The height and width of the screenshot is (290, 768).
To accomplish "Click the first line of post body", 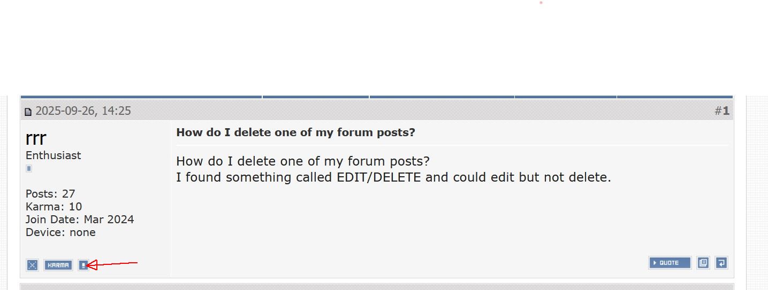I will tap(302, 161).
